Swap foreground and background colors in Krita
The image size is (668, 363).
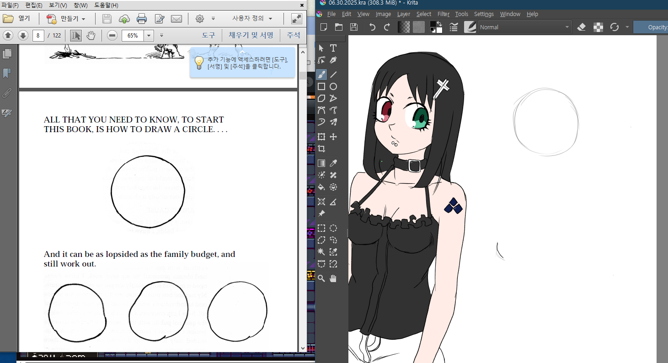pos(439,24)
